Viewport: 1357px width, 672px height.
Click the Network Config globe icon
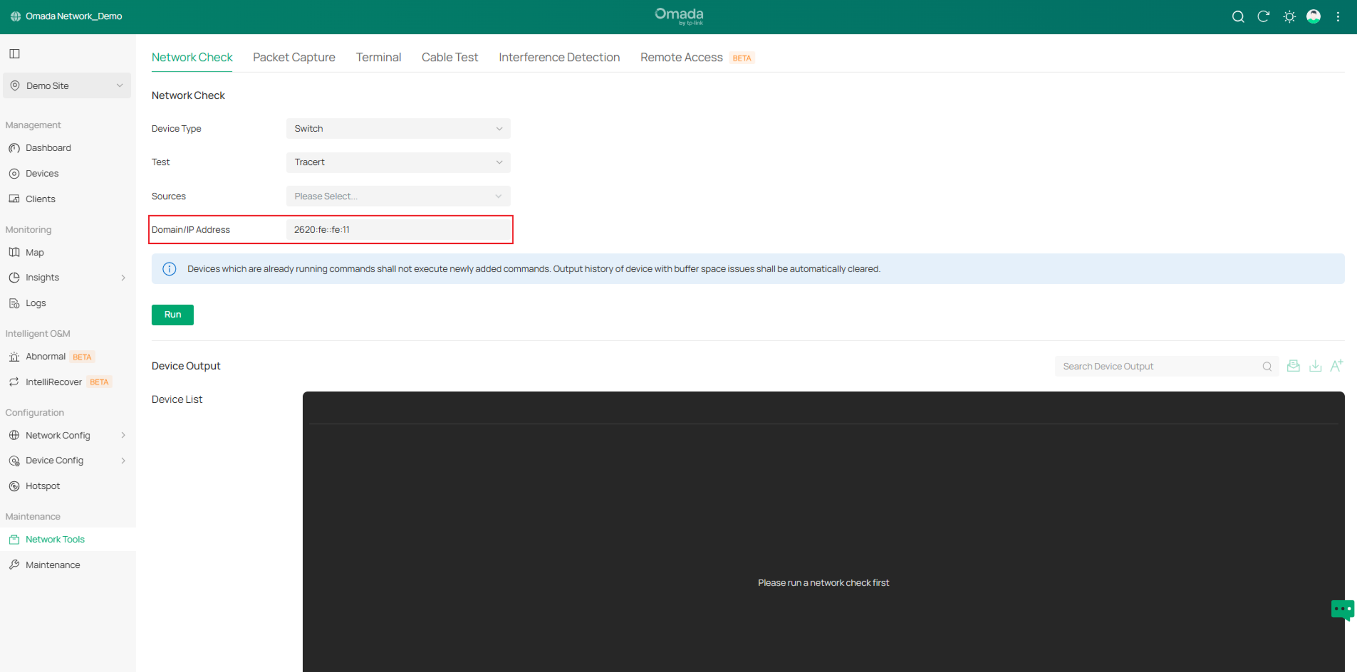14,435
